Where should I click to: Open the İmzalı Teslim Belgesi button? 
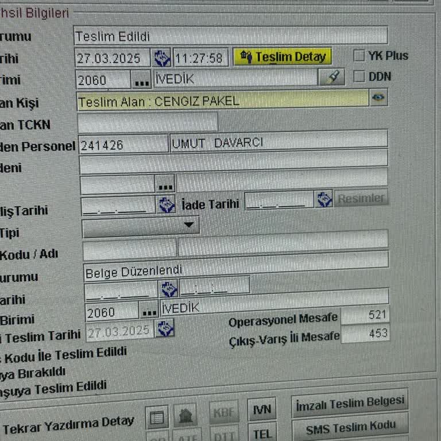pos(350,403)
